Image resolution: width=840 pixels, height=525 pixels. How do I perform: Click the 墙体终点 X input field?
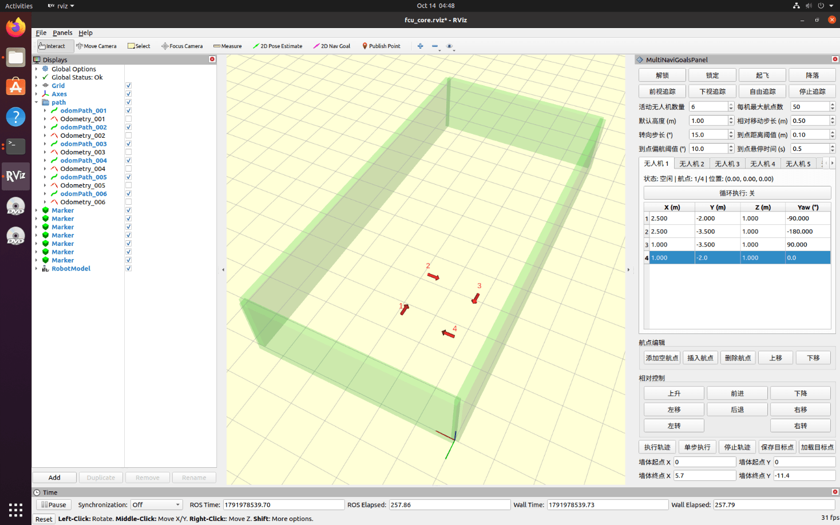[x=704, y=476]
